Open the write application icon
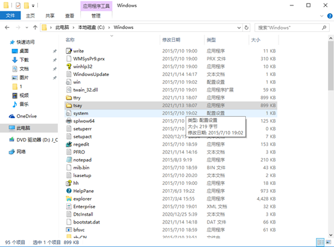 click(69, 51)
